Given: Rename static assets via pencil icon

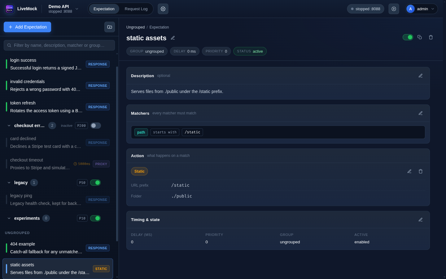Looking at the screenshot, I should [173, 38].
